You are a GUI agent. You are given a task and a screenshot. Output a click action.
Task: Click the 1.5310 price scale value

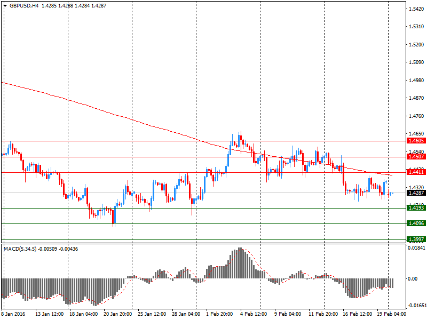(417, 26)
